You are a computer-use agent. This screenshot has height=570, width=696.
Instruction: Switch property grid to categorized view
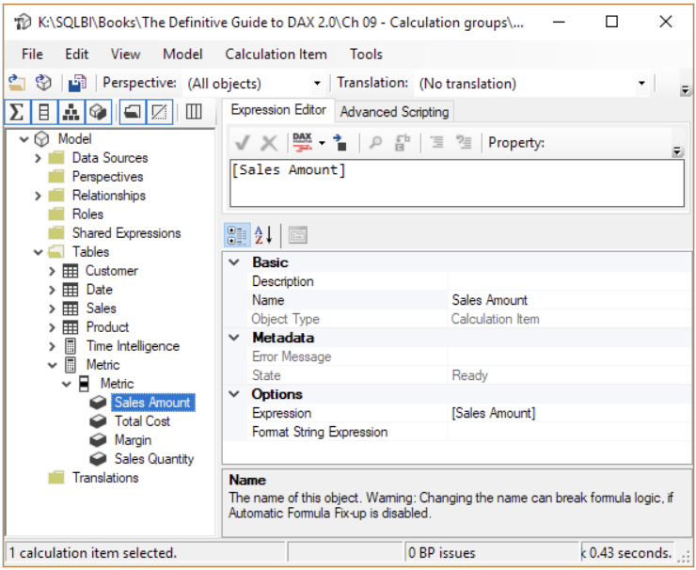[x=237, y=235]
